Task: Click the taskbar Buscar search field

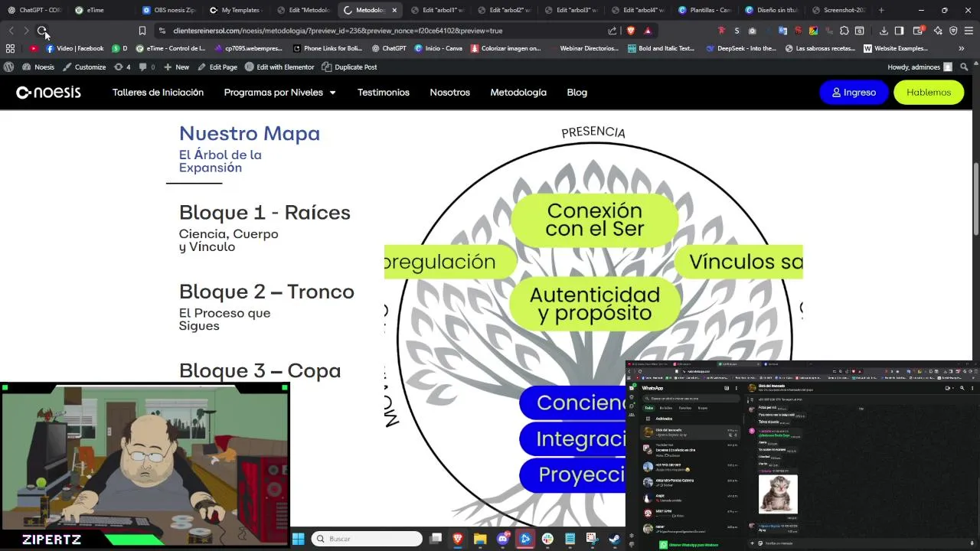Action: pos(367,539)
